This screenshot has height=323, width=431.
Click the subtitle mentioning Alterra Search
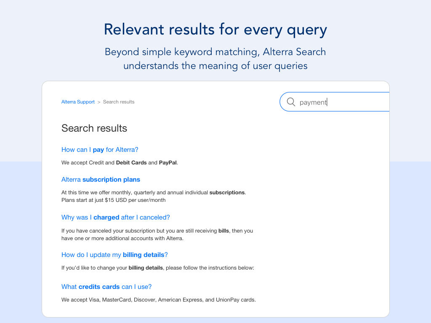tap(215, 59)
